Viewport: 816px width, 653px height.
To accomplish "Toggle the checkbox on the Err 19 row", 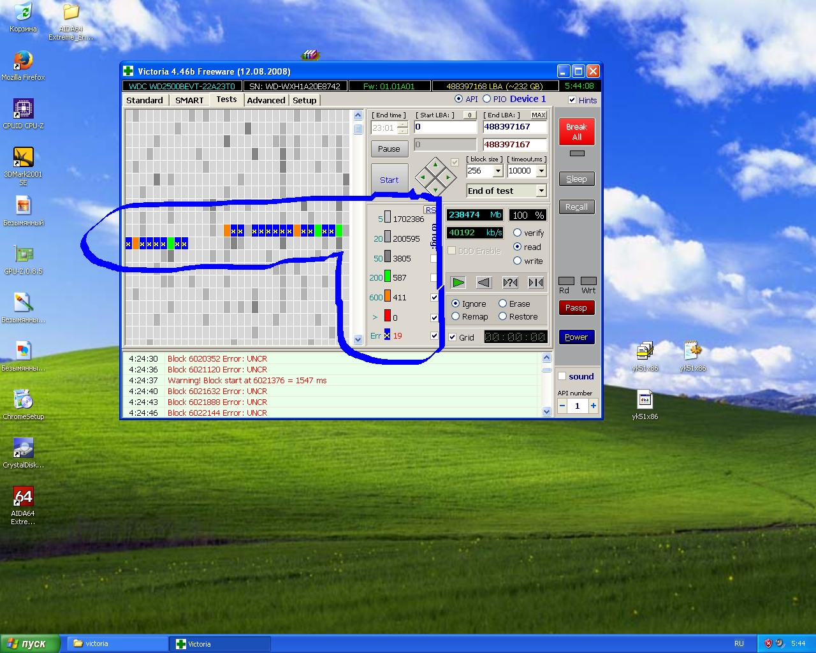I will (x=434, y=336).
